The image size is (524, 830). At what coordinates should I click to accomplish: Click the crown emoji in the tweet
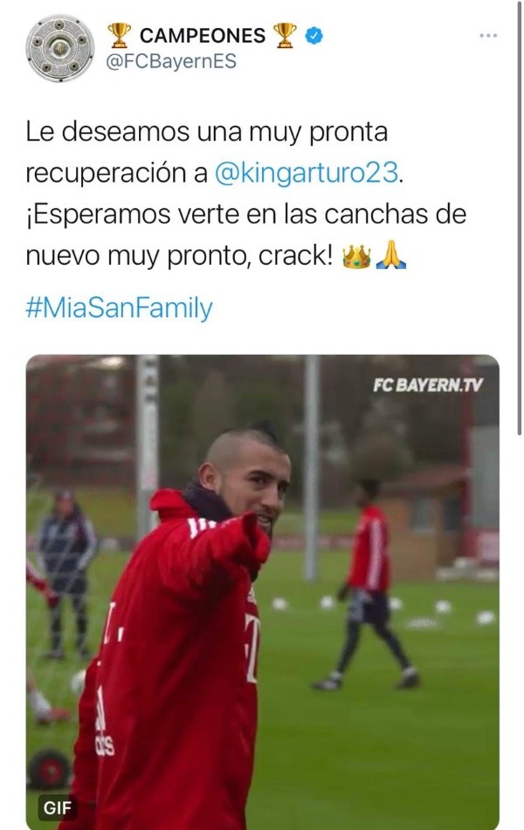(356, 257)
